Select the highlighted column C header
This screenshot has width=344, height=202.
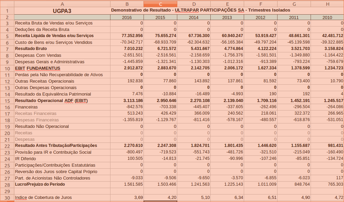click(x=160, y=4)
